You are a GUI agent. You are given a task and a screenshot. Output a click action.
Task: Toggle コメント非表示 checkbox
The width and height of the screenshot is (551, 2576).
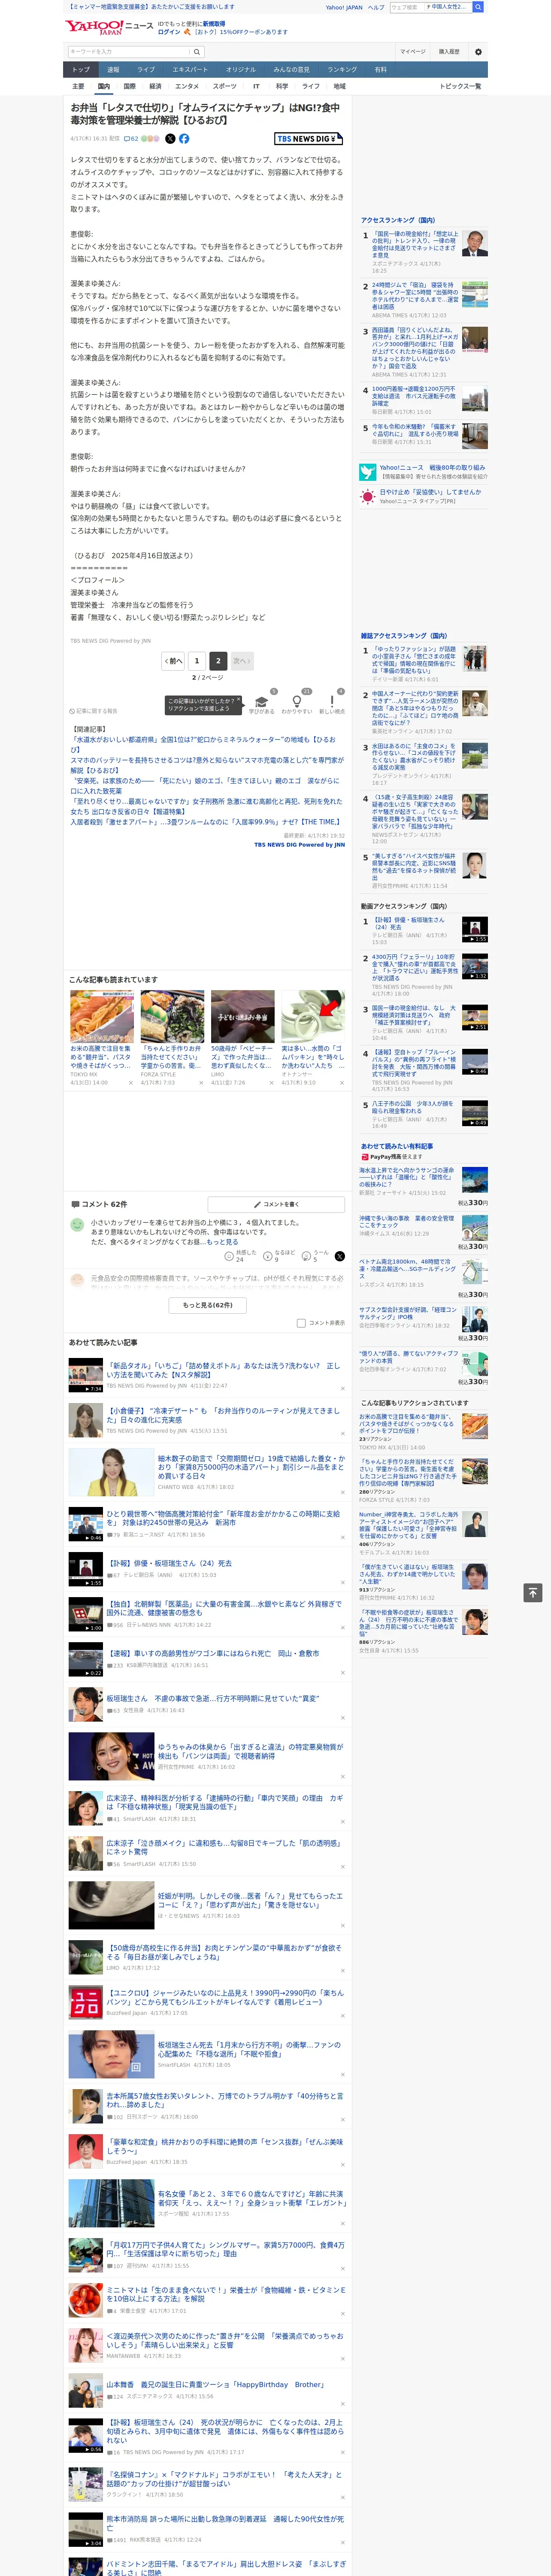click(x=301, y=1323)
